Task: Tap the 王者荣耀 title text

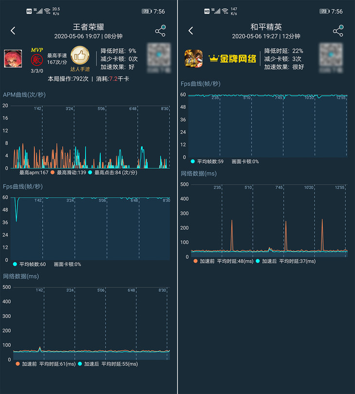Action: click(x=89, y=27)
